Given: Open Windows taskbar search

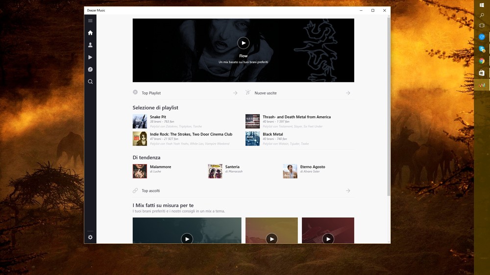Looking at the screenshot, I should click(482, 15).
